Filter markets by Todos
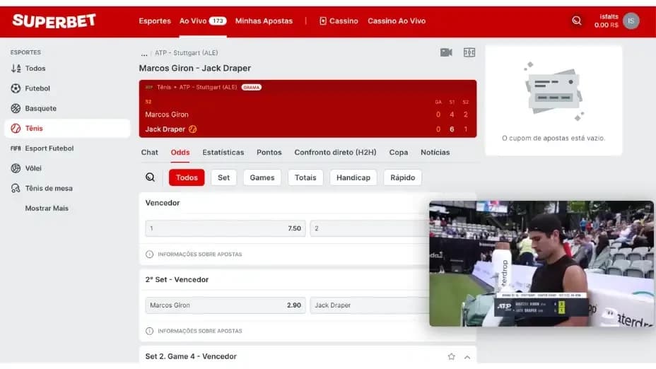The width and height of the screenshot is (656, 369). point(187,177)
